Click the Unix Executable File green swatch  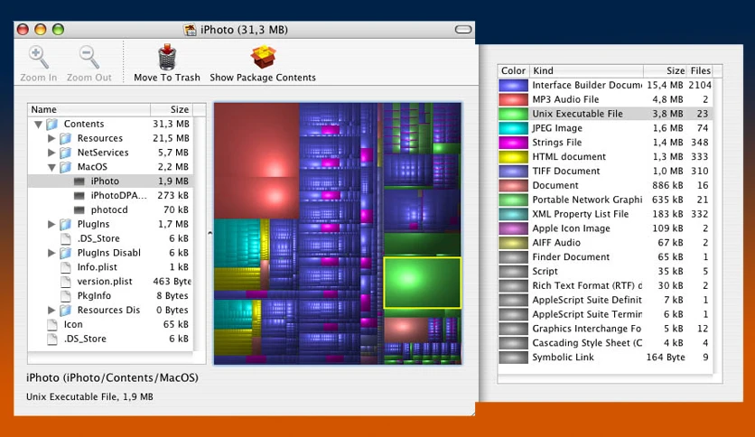point(513,114)
